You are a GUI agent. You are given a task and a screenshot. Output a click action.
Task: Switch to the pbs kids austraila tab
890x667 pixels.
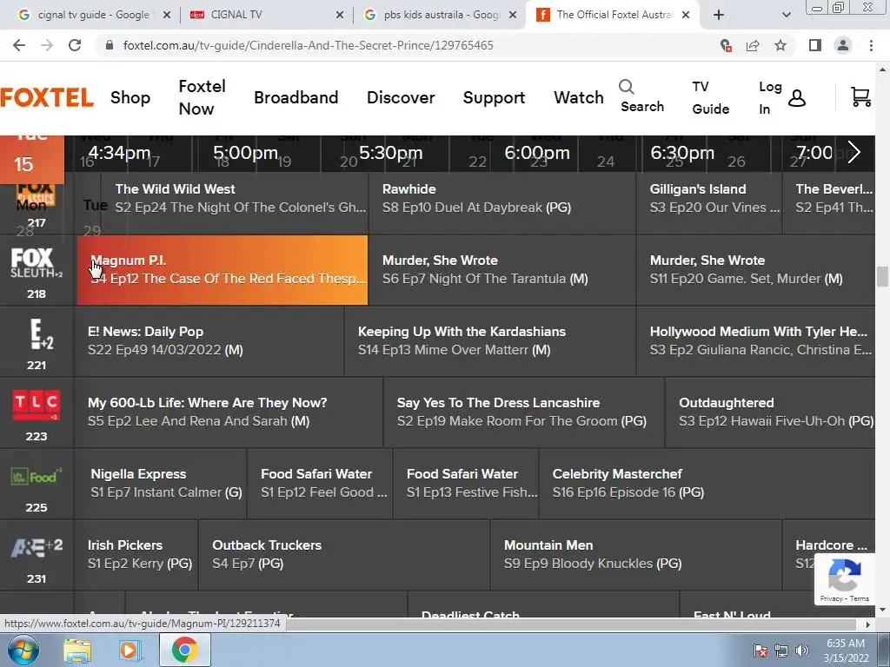click(x=439, y=15)
